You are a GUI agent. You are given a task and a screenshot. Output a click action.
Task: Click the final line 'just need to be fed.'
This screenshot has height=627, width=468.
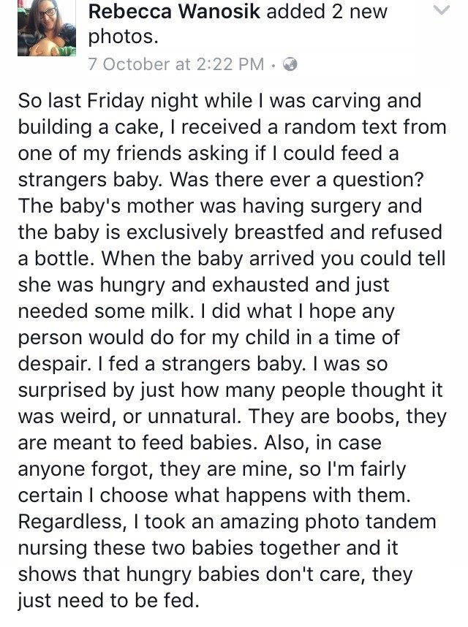coord(108,601)
